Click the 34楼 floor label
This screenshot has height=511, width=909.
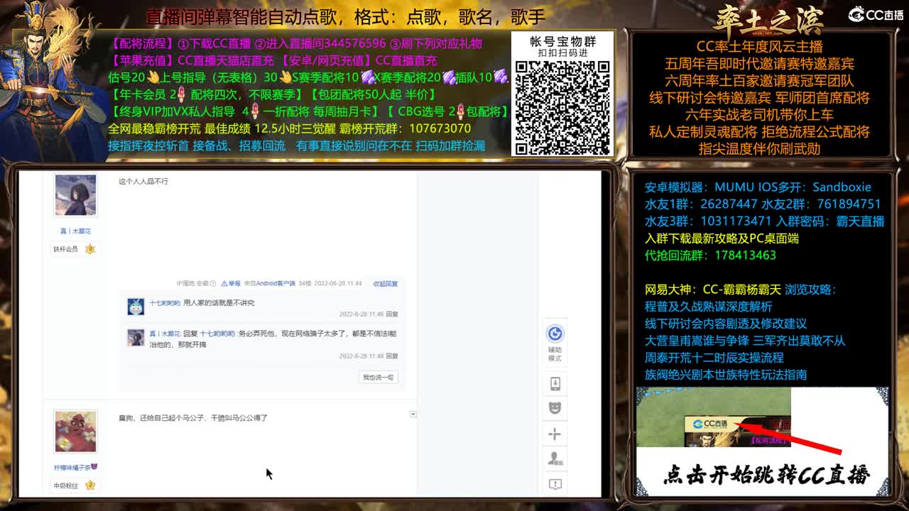304,283
